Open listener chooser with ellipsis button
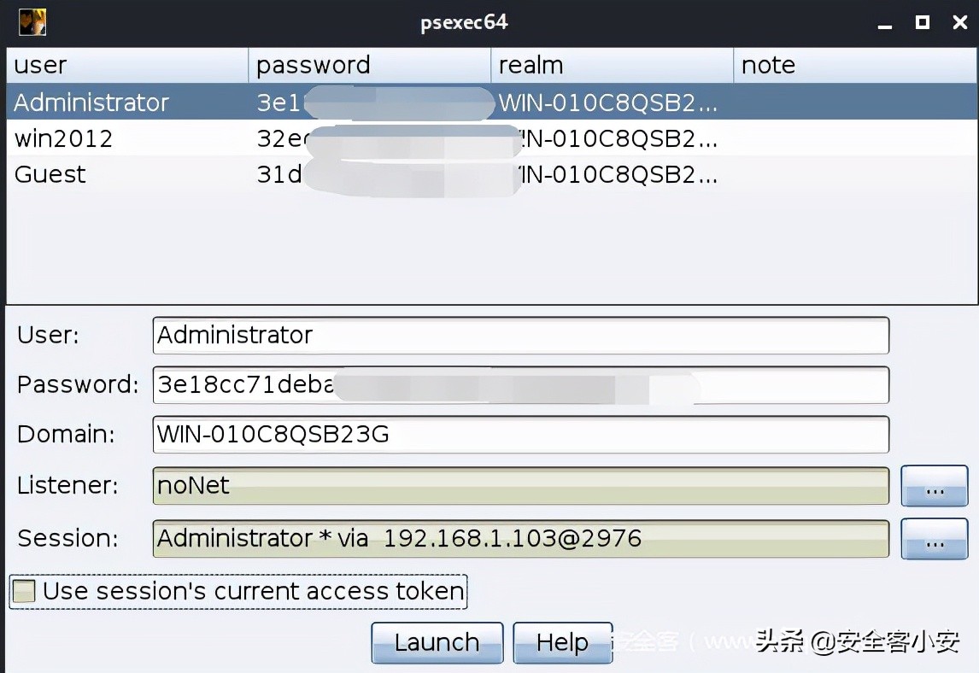979x673 pixels. coord(934,487)
